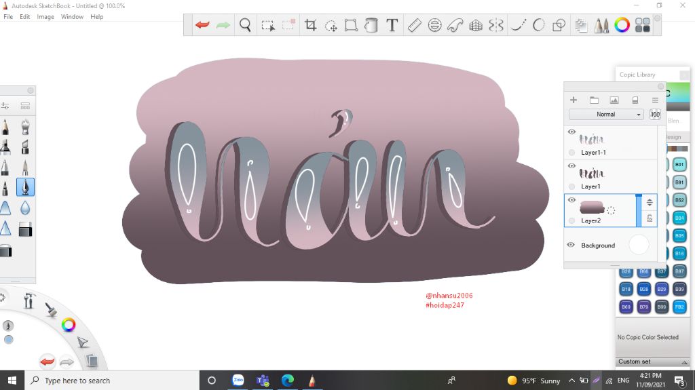Hide the Background layer eye

click(571, 245)
